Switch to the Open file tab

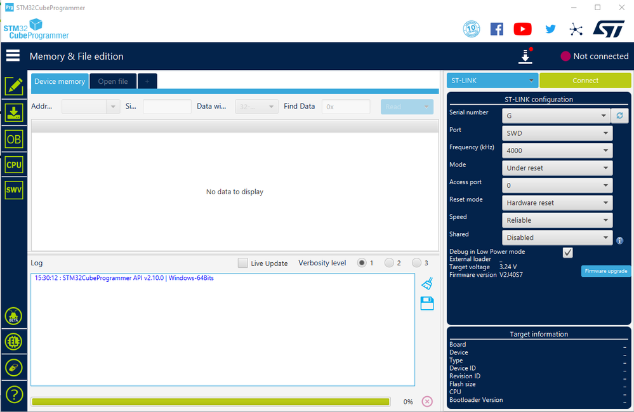pos(113,81)
